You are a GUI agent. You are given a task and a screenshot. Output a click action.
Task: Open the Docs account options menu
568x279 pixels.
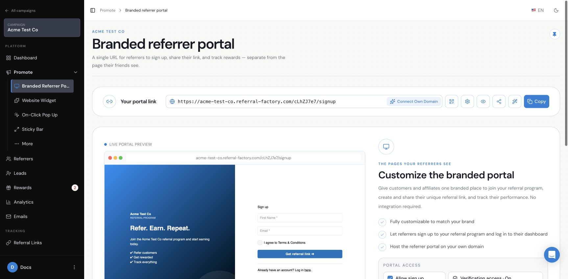(x=74, y=267)
